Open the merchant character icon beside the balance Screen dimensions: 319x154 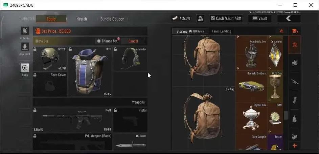click(x=200, y=19)
